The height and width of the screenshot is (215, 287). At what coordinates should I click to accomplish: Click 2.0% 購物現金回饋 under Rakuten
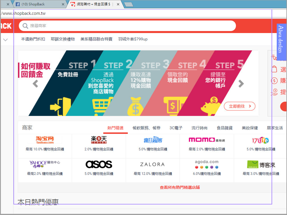point(99,149)
